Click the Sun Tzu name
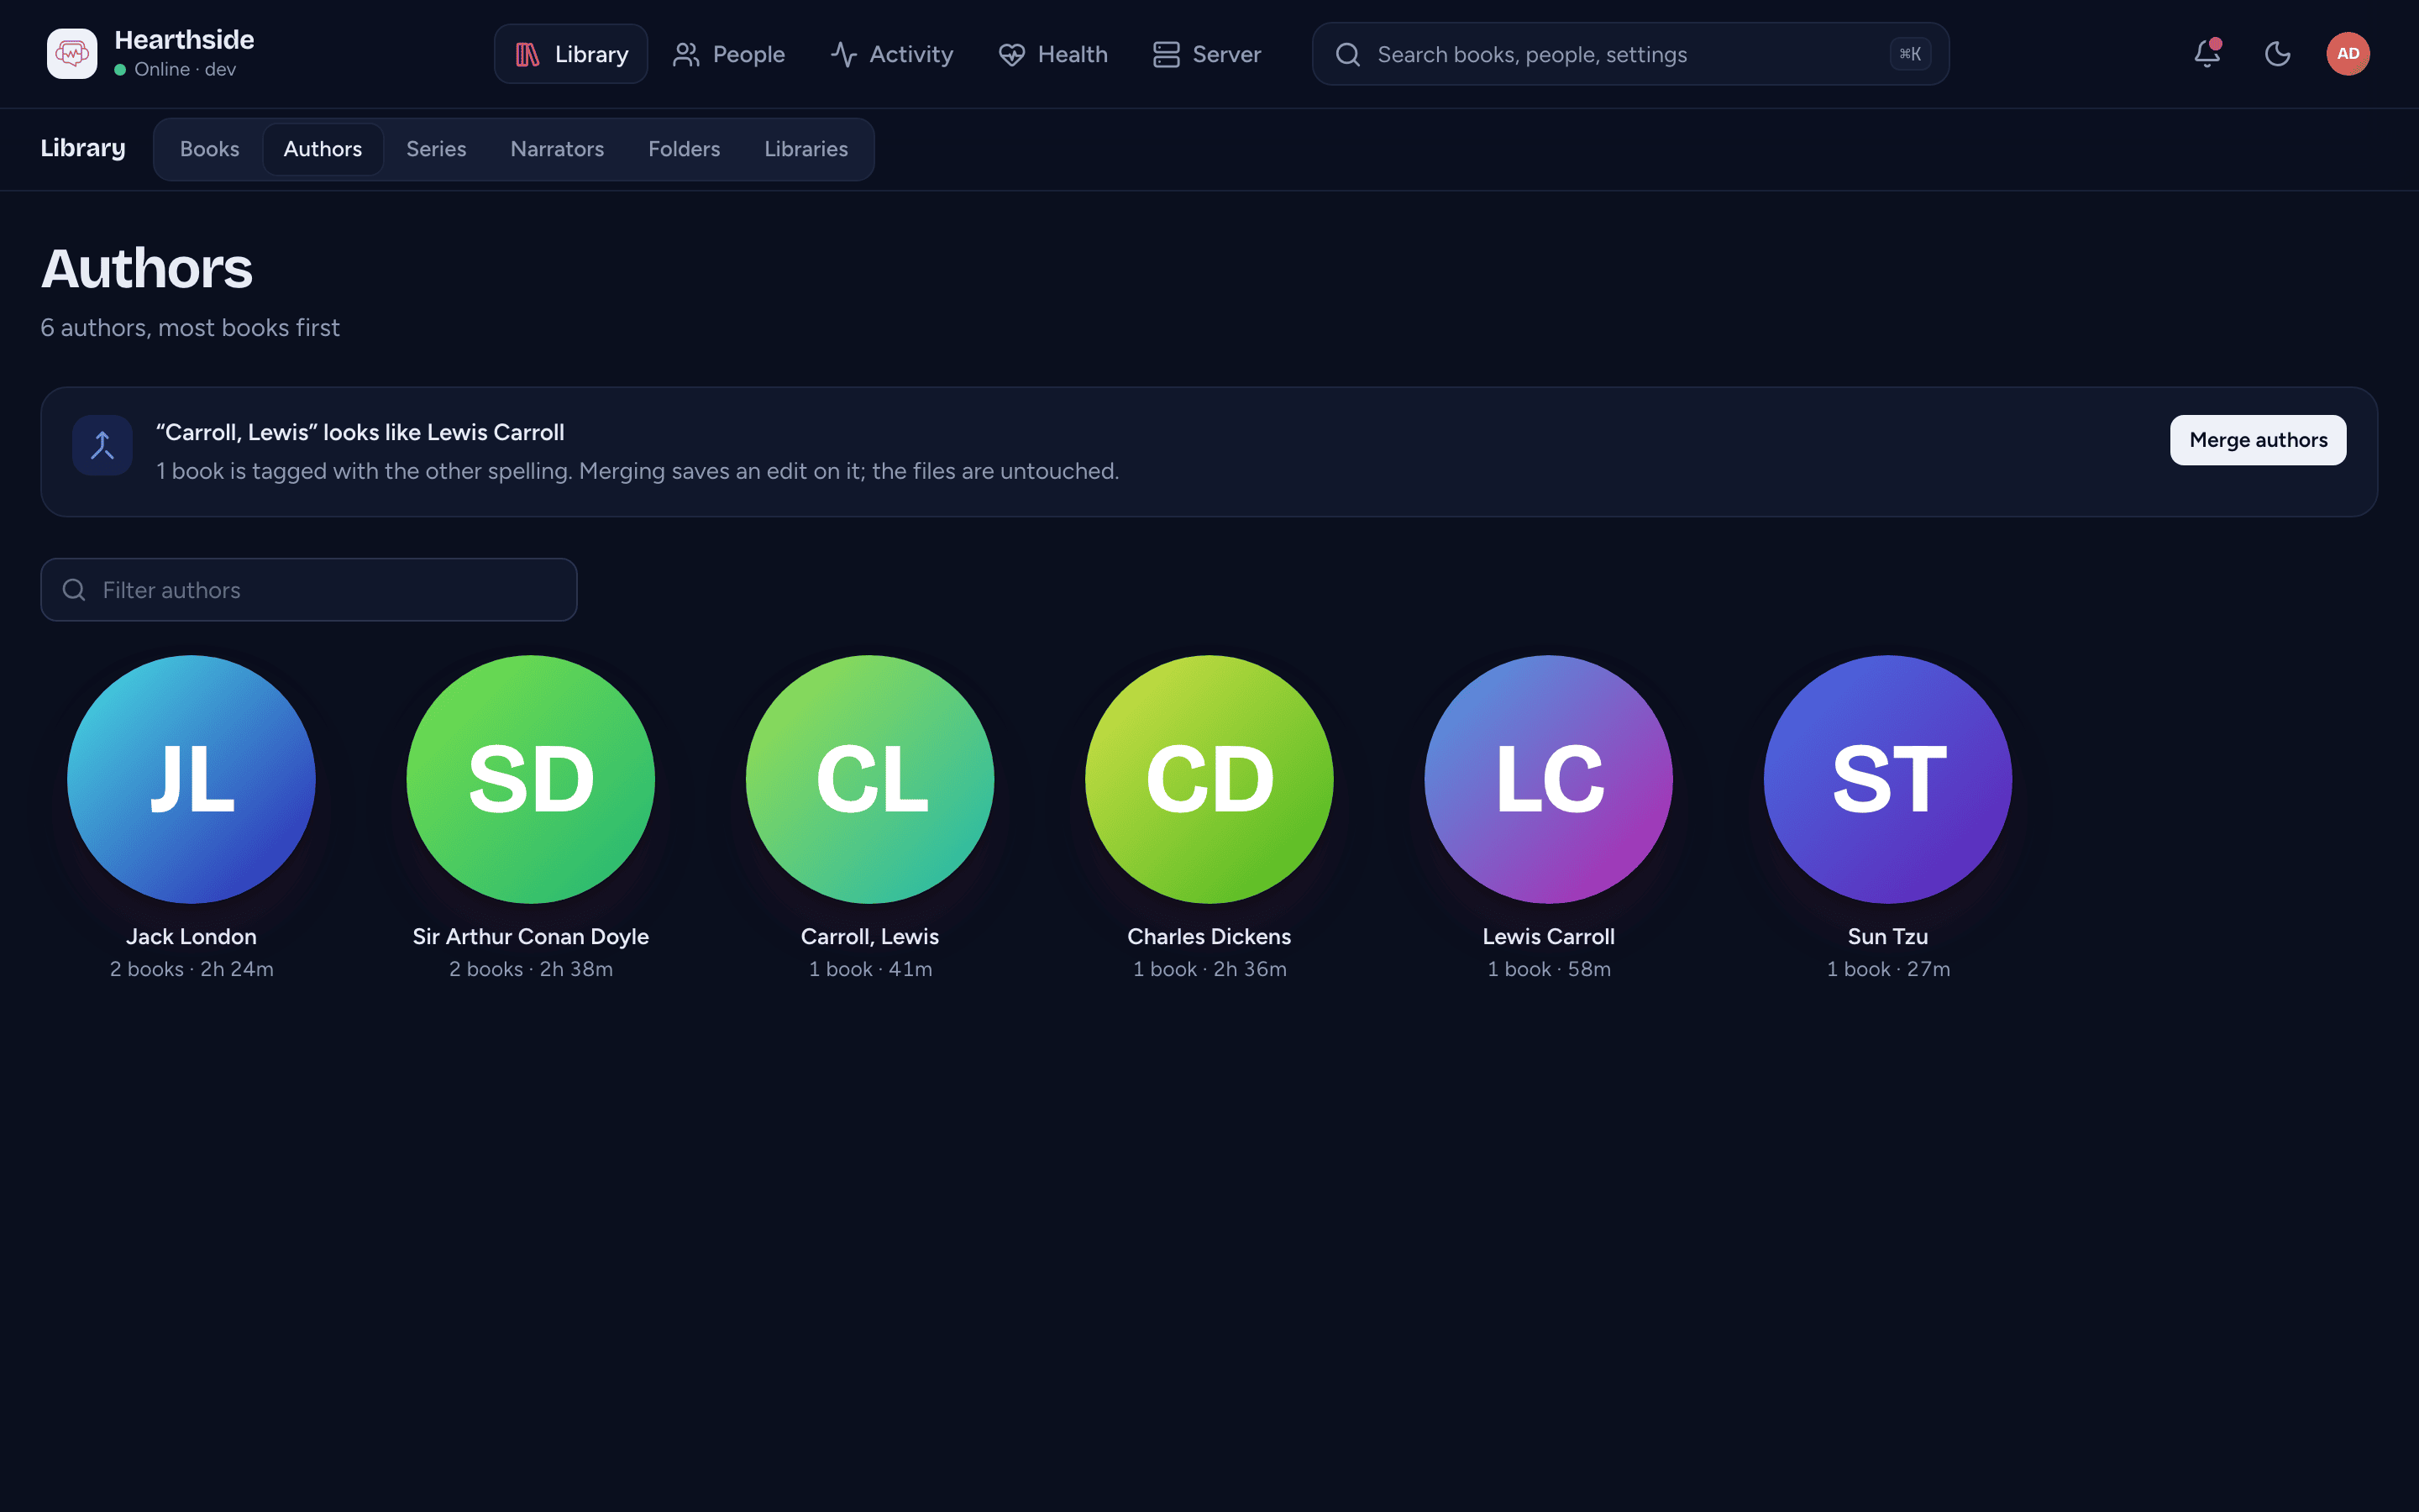The image size is (2419, 1512). click(x=1888, y=937)
